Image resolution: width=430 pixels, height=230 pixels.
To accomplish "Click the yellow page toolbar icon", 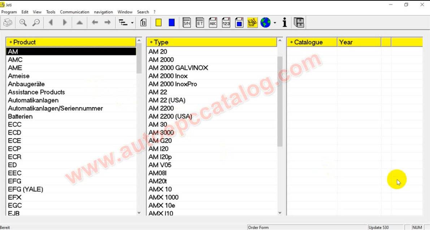I will [158, 22].
